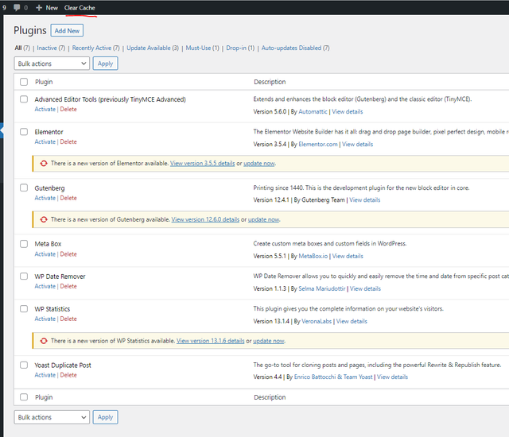Activate the Yoast Duplicate Post plugin

click(45, 375)
